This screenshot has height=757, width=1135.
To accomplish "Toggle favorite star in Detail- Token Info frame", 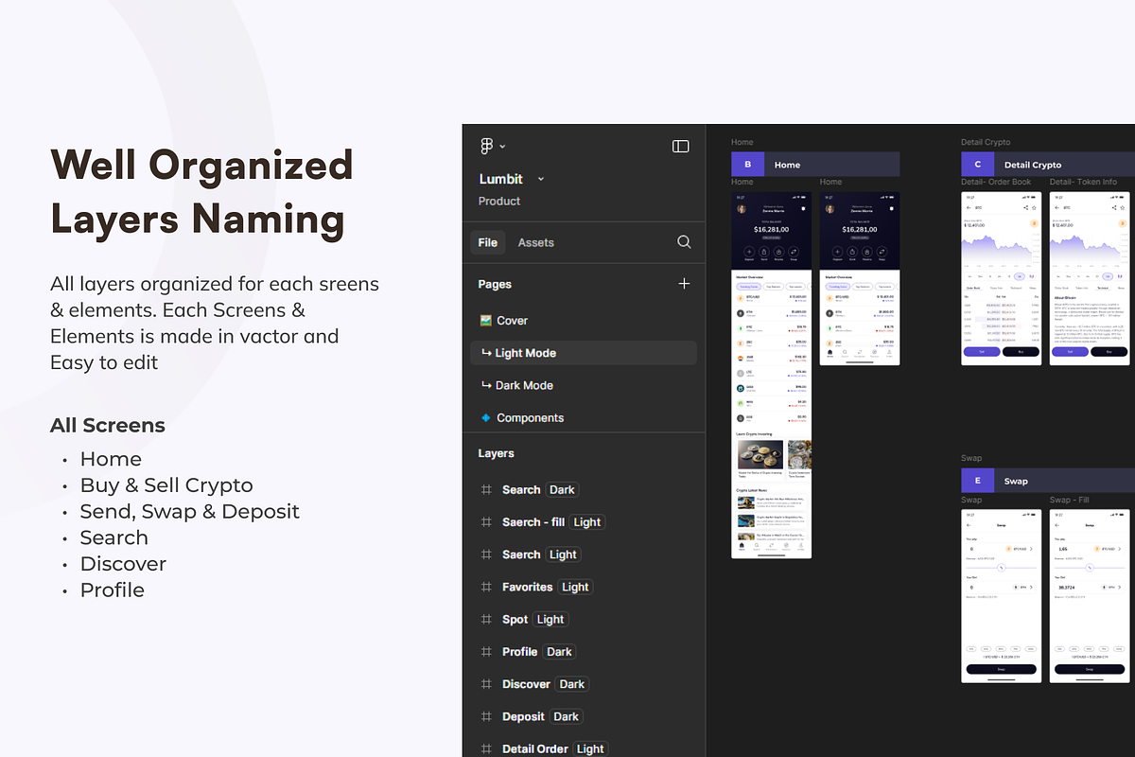I will pos(1123,207).
